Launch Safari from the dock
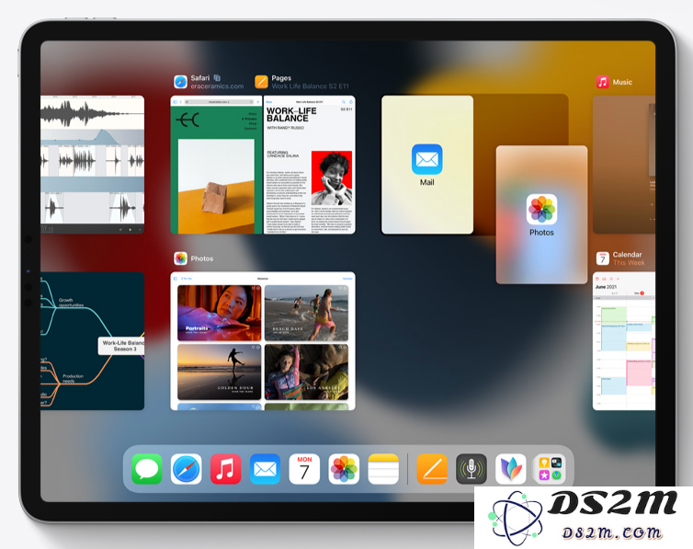The height and width of the screenshot is (549, 693). (186, 469)
